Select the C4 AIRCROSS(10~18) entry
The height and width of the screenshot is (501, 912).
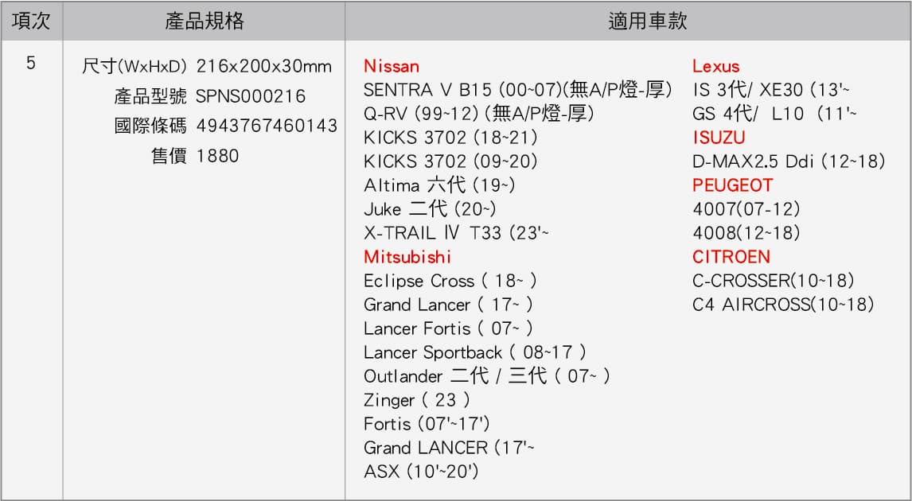click(783, 305)
